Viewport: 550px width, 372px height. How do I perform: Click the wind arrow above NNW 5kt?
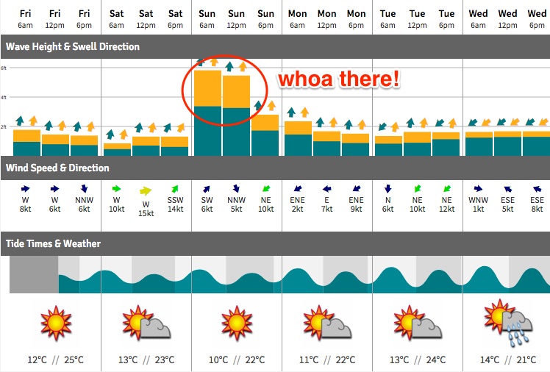236,189
